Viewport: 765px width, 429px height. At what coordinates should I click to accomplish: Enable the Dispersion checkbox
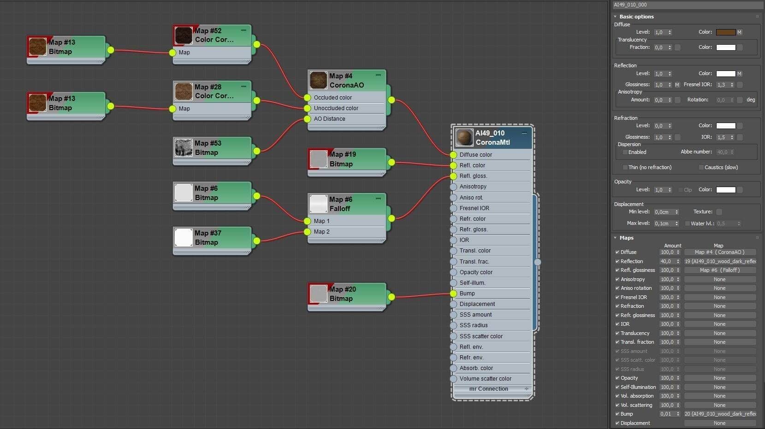[x=625, y=152]
